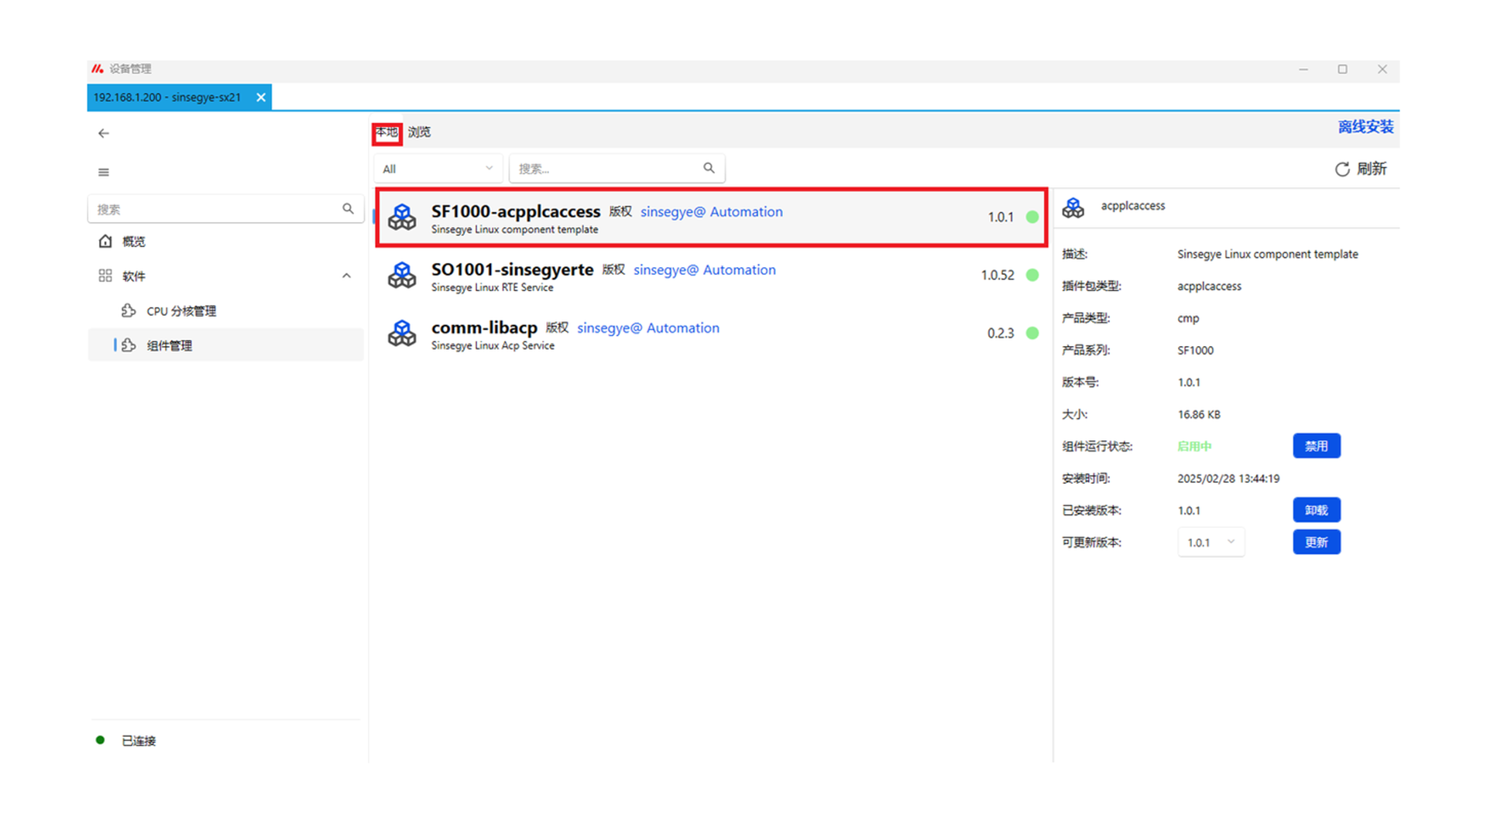Click the 16.86 KB size value

1199,414
